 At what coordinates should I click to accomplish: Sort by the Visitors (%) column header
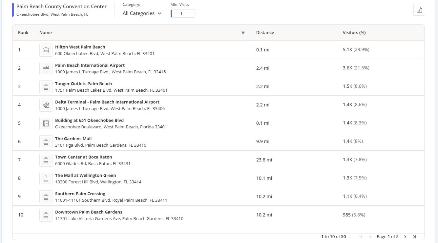point(354,32)
